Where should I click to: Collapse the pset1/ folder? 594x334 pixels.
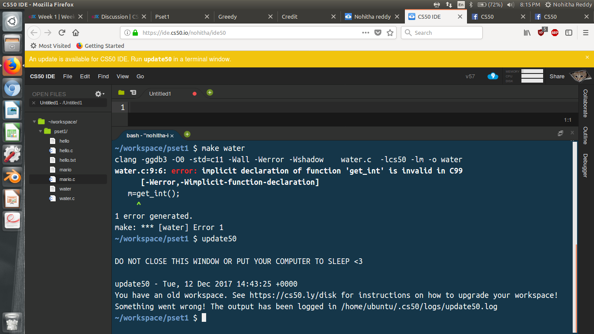(x=40, y=131)
